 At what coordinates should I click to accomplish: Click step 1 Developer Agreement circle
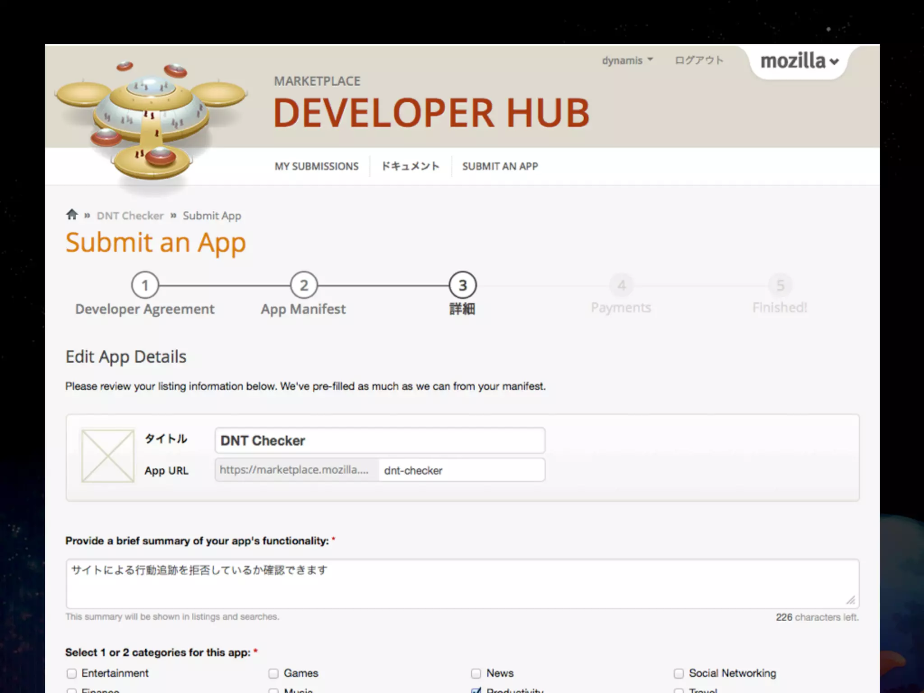point(145,285)
